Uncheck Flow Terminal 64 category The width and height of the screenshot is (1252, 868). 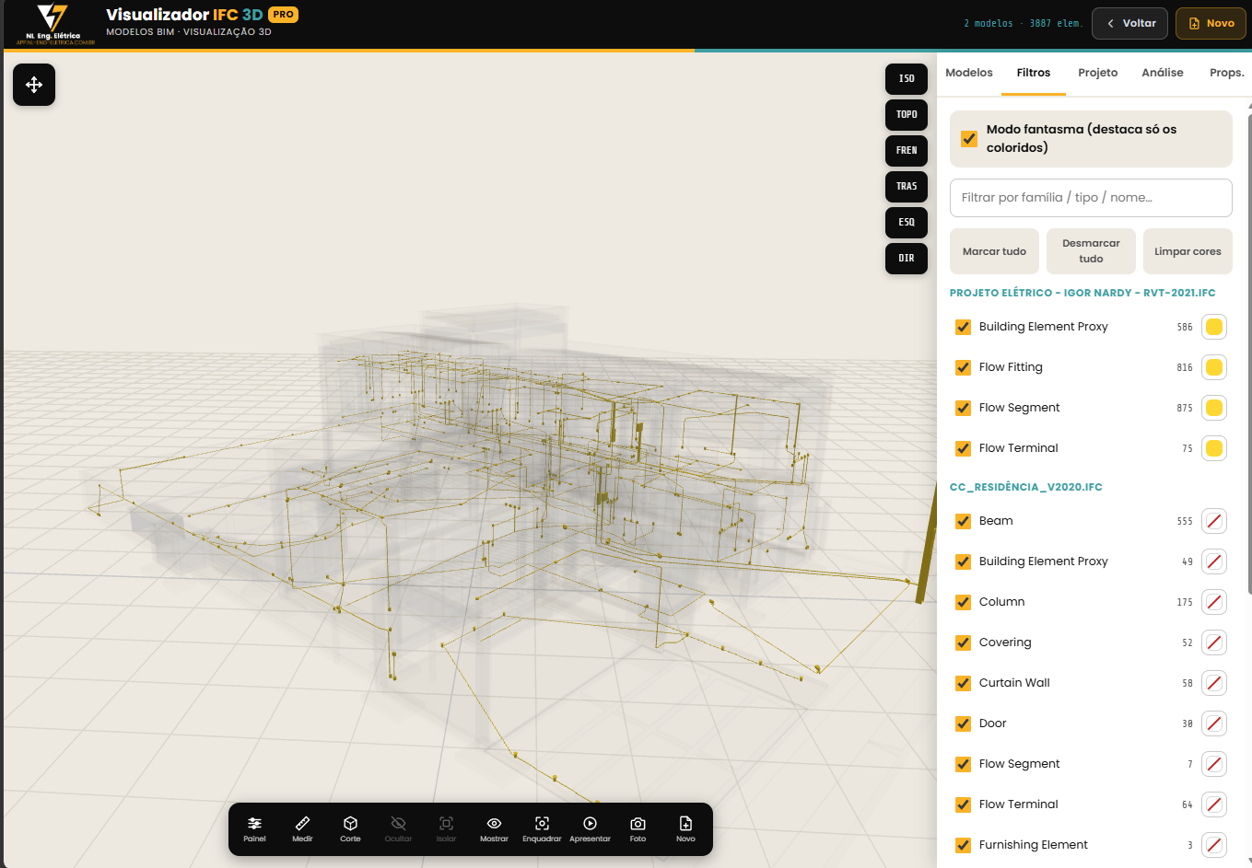[964, 804]
